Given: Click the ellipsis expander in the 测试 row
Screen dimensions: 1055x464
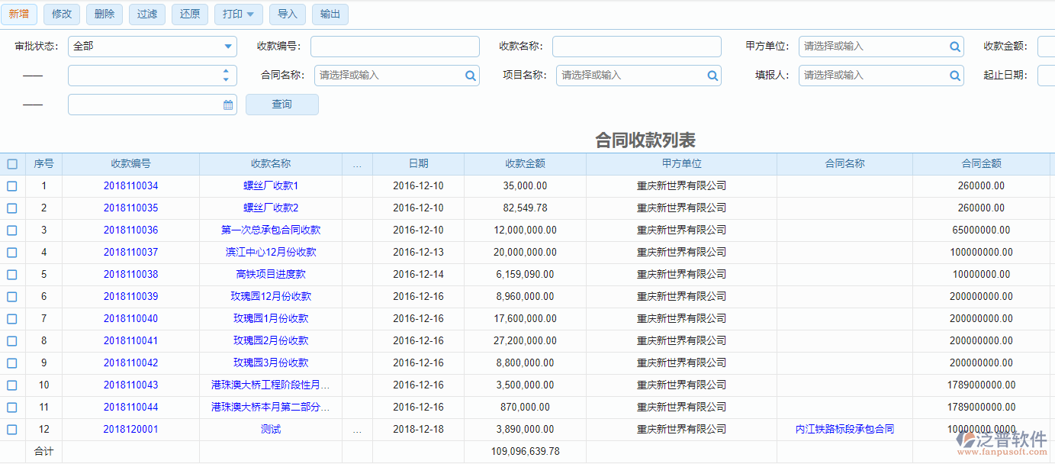Looking at the screenshot, I should pos(356,429).
